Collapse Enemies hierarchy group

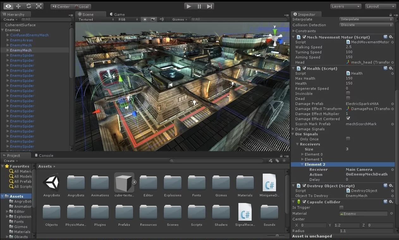coord(3,30)
